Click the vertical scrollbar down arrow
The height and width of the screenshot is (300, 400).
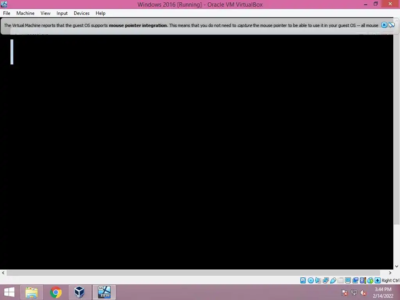397,266
